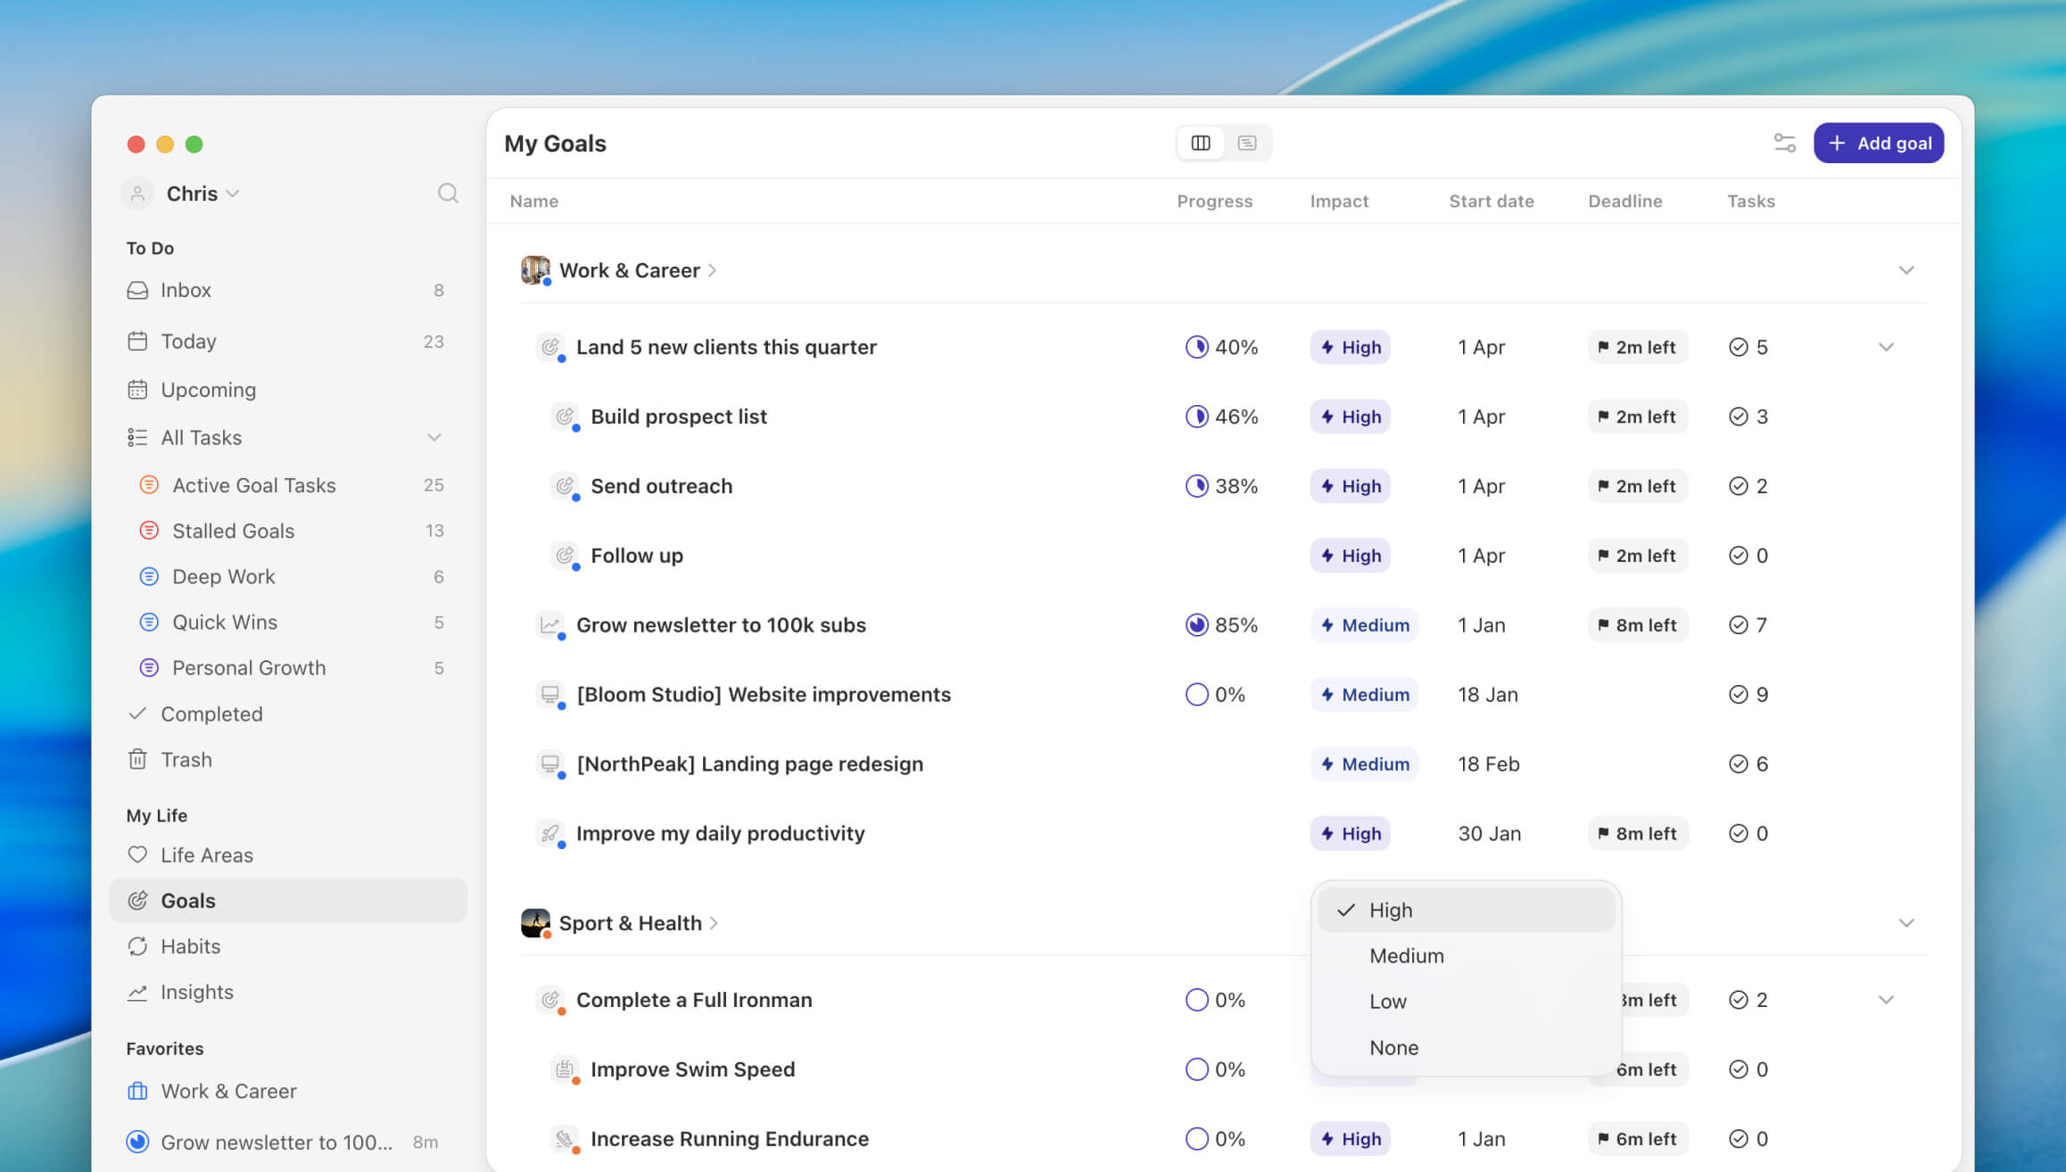Click the search magnifier icon in sidebar

pyautogui.click(x=448, y=194)
